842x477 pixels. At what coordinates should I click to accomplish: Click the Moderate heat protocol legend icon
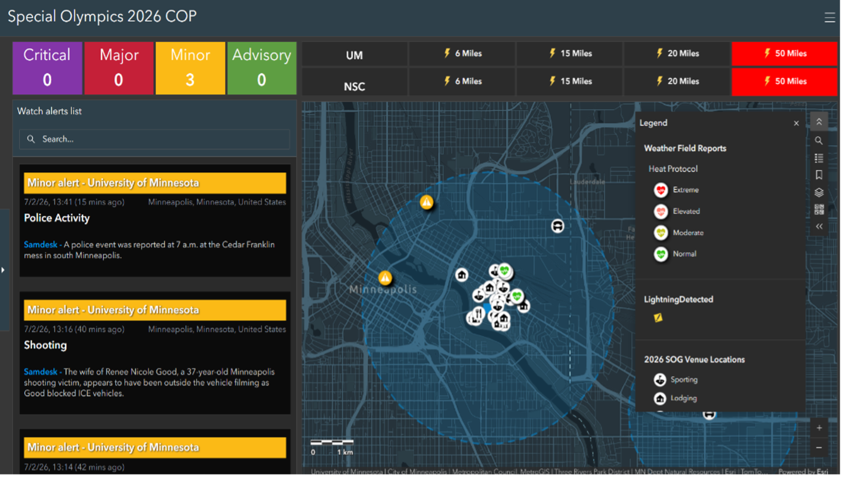pyautogui.click(x=661, y=233)
